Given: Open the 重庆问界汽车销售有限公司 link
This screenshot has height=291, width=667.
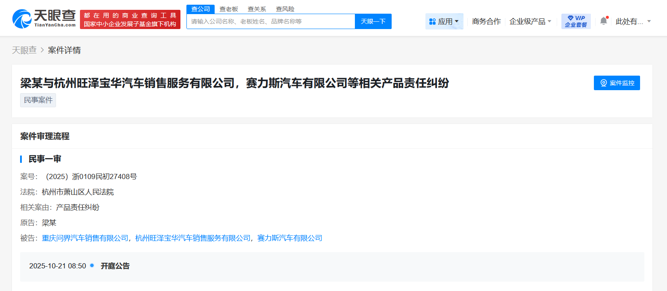Looking at the screenshot, I should (84, 238).
